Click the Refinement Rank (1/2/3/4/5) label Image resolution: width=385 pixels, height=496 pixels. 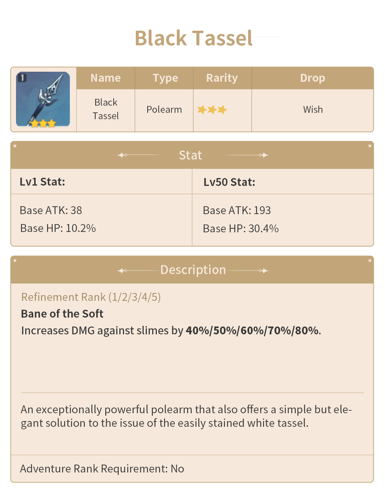91,297
